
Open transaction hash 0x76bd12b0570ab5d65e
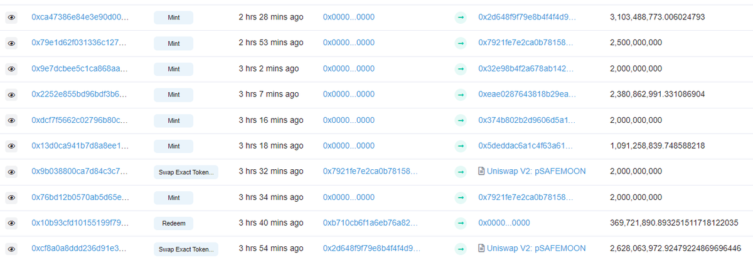tap(80, 197)
